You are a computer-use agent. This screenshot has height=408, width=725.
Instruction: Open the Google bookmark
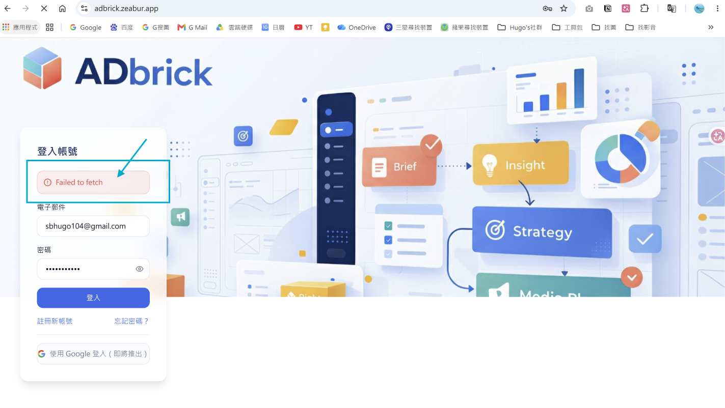tap(86, 27)
